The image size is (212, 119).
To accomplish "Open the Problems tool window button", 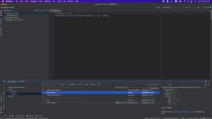I will (20, 116).
